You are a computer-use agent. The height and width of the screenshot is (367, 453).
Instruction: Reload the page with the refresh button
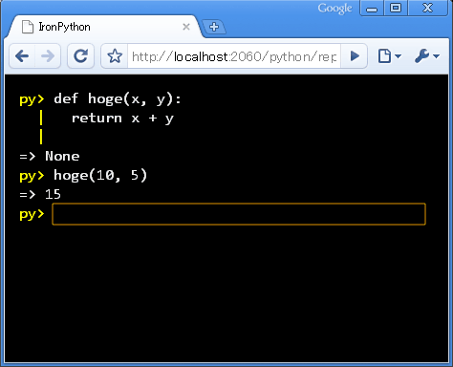[80, 56]
